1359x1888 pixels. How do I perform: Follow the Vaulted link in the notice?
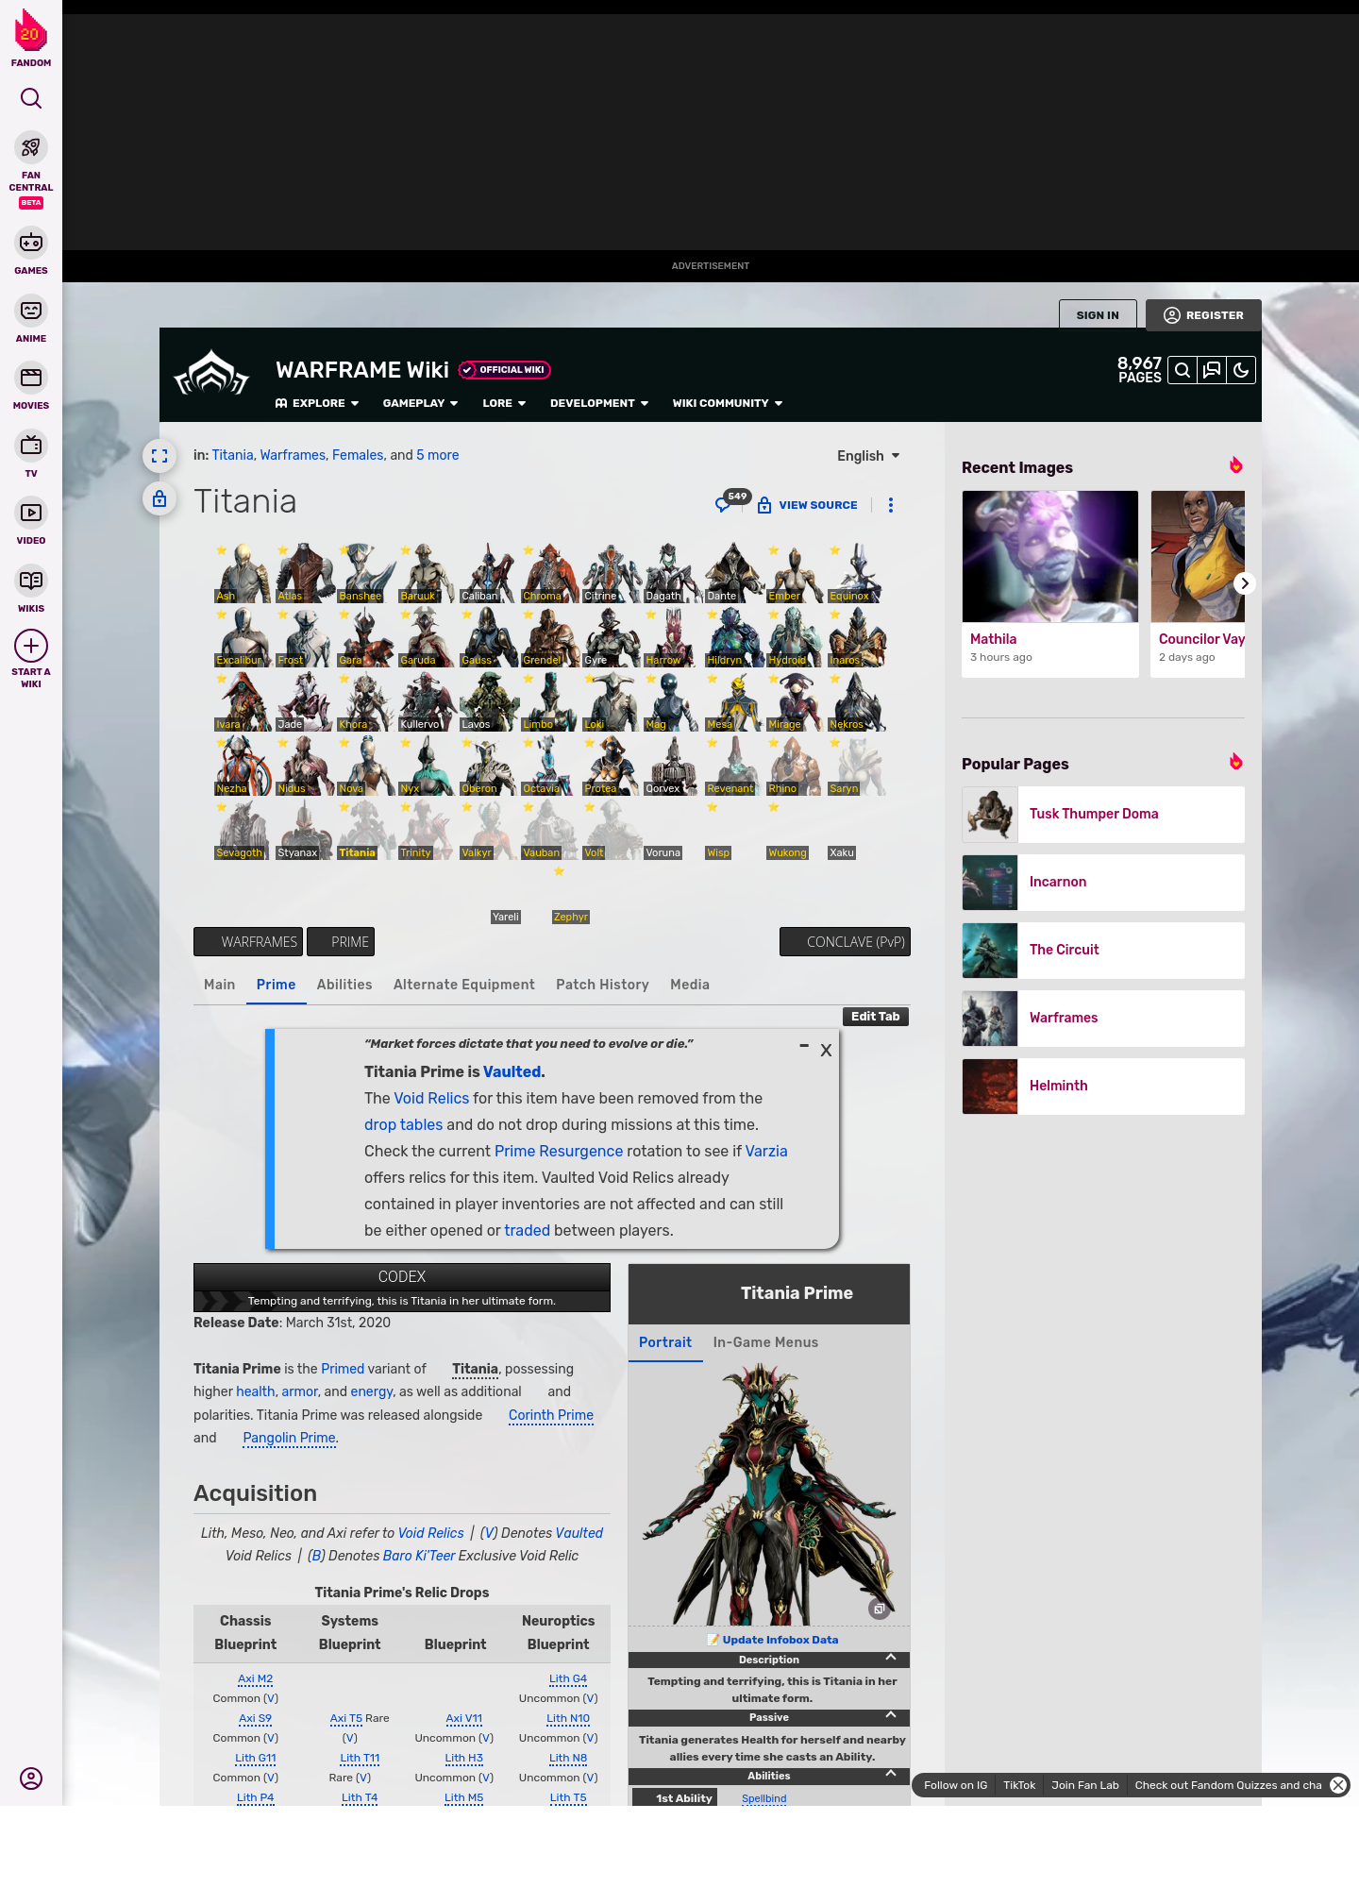coord(512,1071)
